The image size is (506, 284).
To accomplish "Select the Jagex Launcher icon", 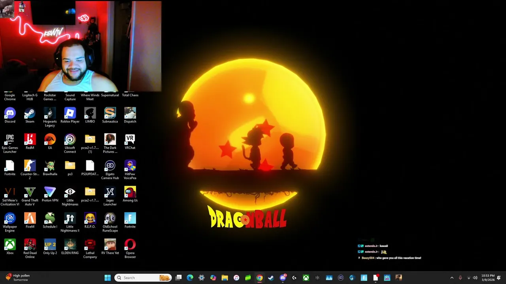I will pyautogui.click(x=110, y=196).
